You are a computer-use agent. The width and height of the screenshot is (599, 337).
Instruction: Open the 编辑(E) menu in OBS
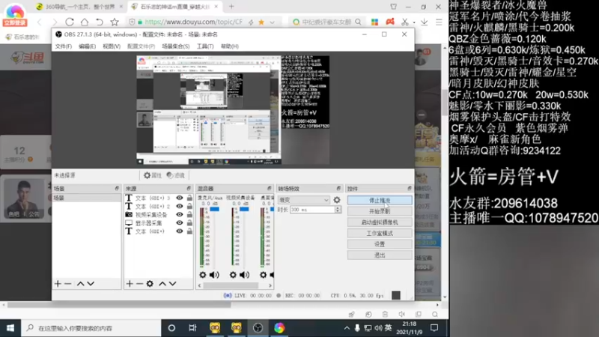[x=87, y=46]
